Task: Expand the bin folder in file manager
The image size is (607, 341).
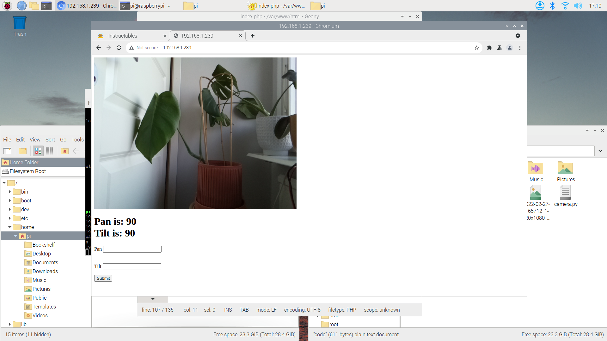Action: coord(9,192)
